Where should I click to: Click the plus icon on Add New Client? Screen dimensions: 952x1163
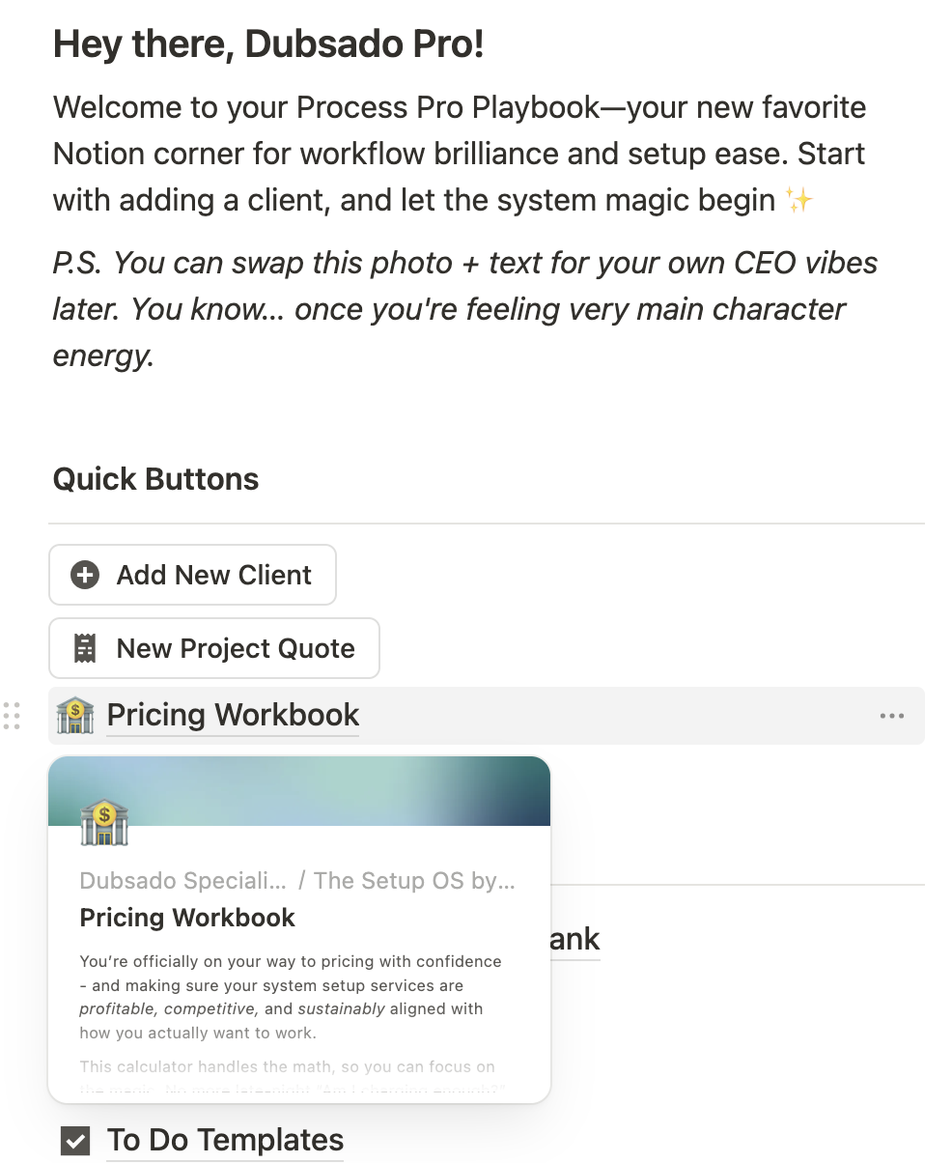(x=85, y=576)
